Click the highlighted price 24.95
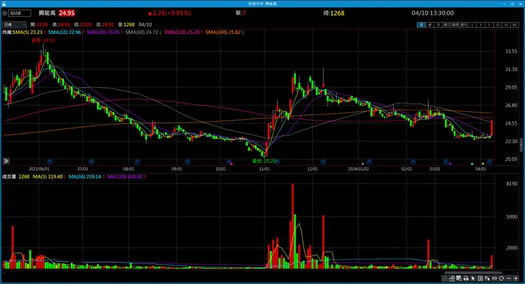Viewport: 525px width, 284px height. pyautogui.click(x=67, y=13)
